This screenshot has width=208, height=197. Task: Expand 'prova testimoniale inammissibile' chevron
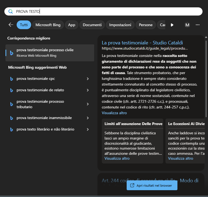(88, 118)
